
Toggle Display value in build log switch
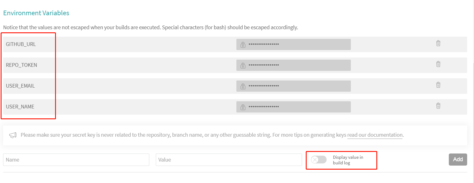click(x=319, y=160)
